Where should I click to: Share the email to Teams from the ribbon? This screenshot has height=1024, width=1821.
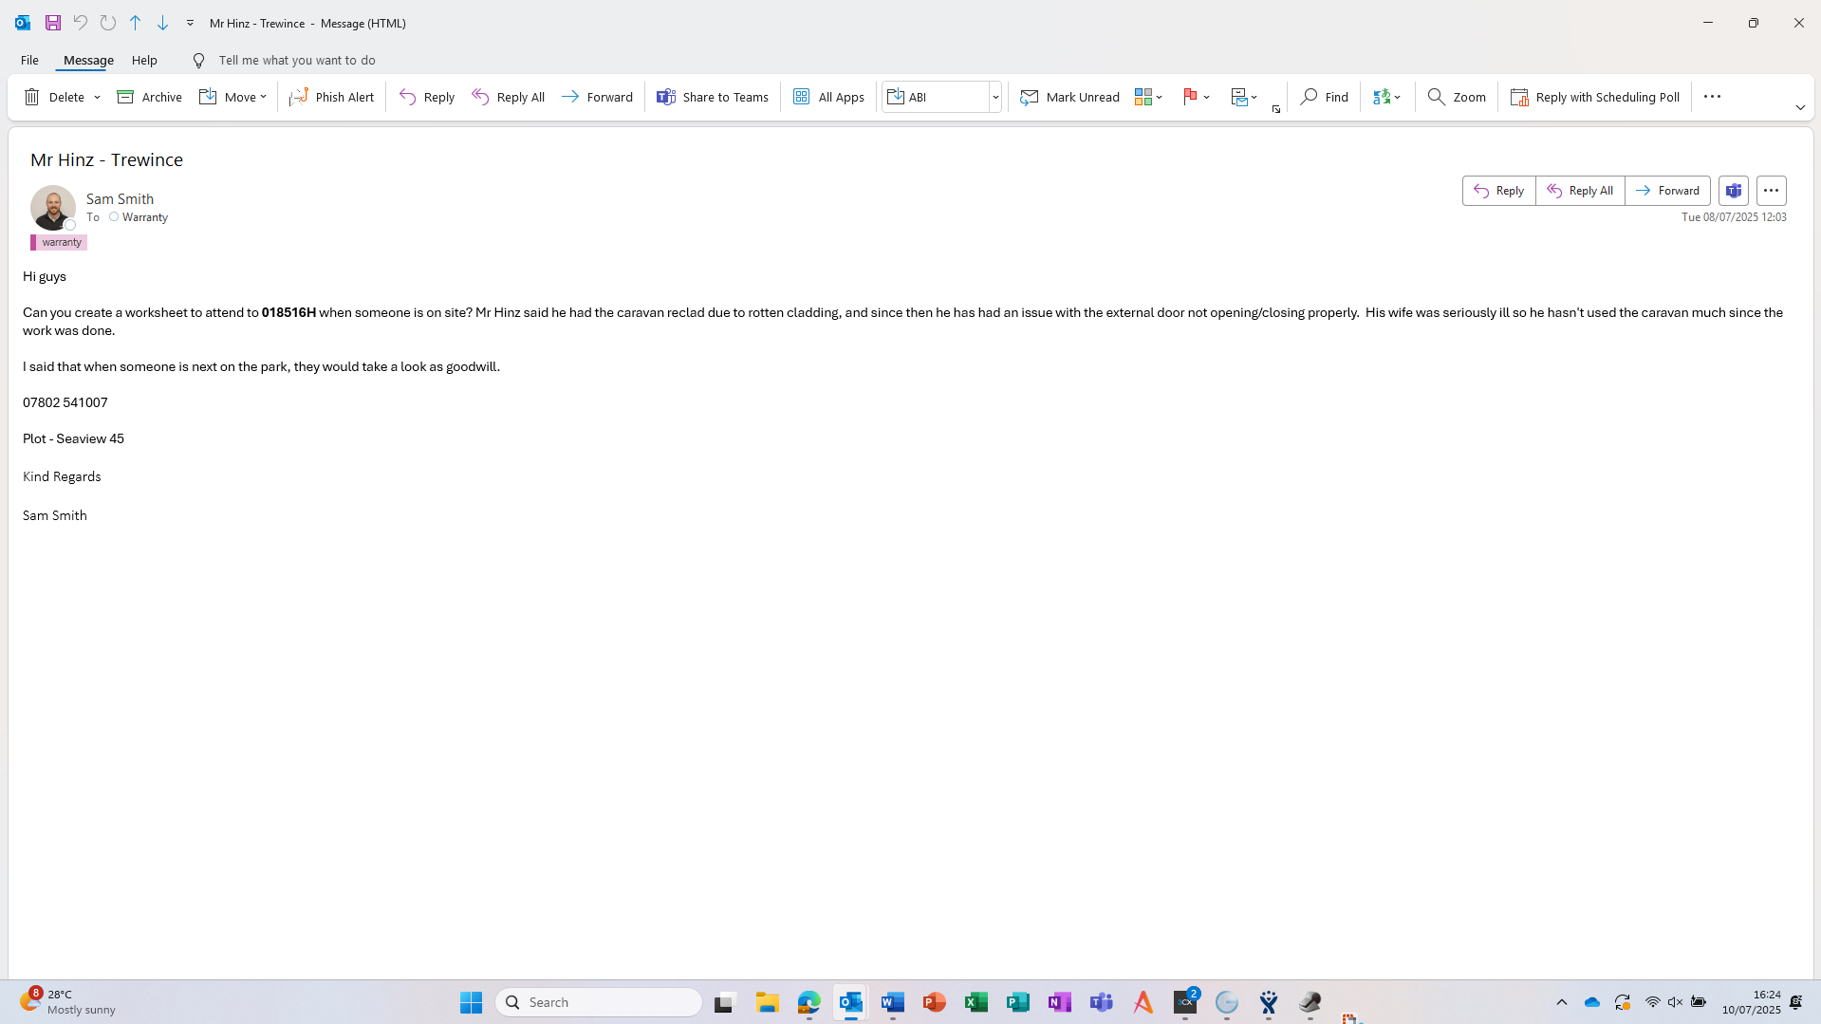pyautogui.click(x=713, y=97)
